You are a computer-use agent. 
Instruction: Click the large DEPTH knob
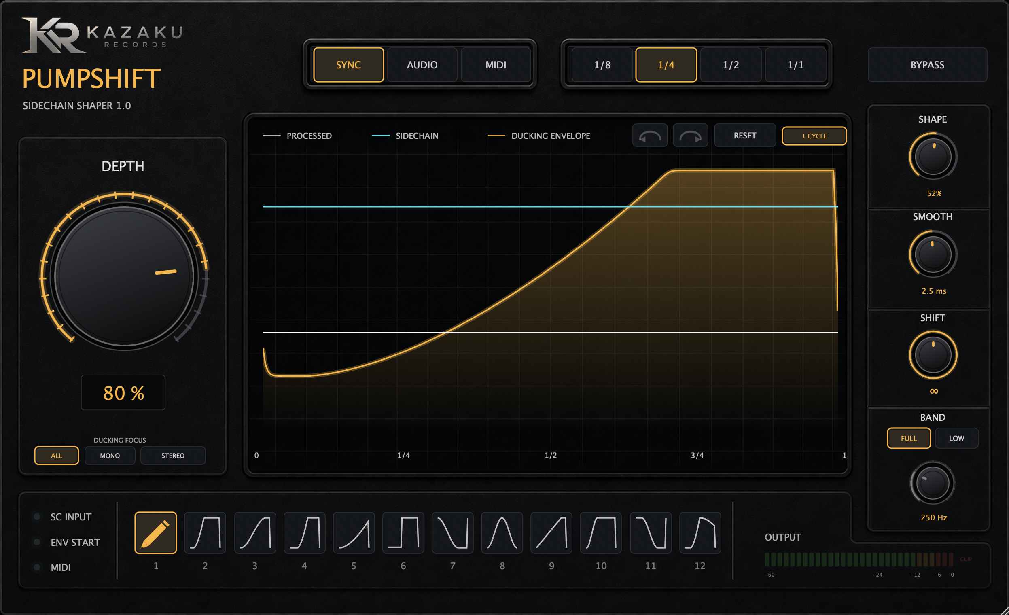[124, 276]
